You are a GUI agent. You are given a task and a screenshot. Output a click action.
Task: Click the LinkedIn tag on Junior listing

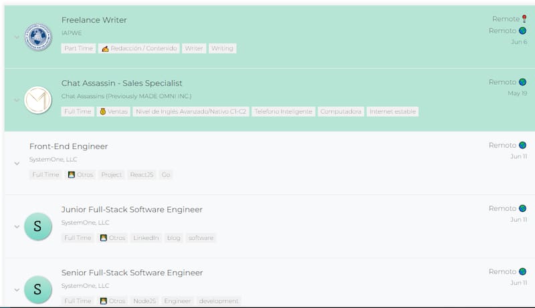pyautogui.click(x=146, y=238)
